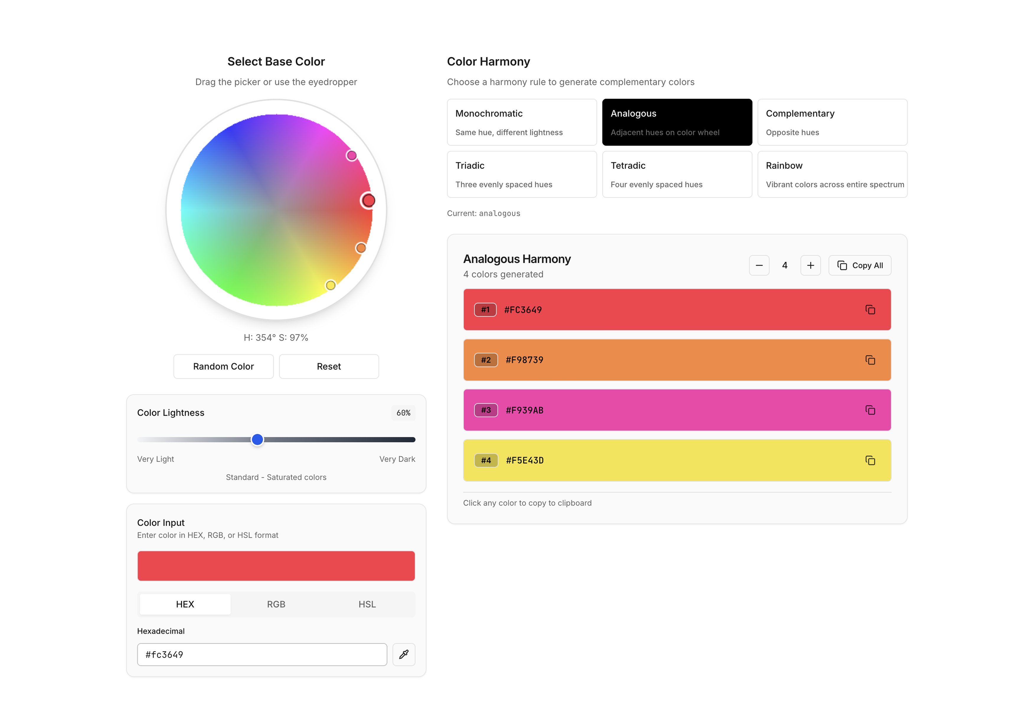
Task: Select the Monochromatic harmony rule
Action: pos(522,122)
